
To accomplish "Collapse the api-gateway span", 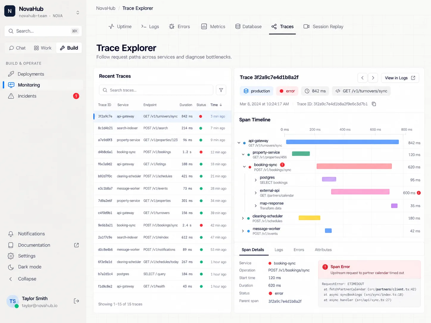I will pyautogui.click(x=239, y=143).
